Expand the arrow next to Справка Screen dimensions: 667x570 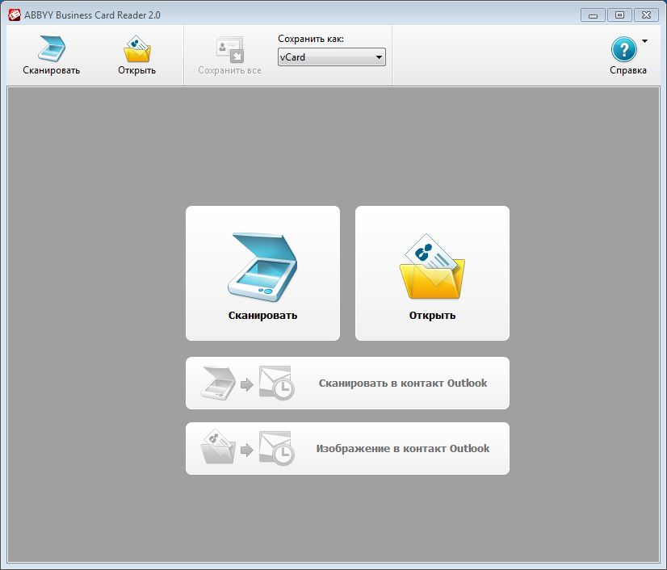(645, 41)
